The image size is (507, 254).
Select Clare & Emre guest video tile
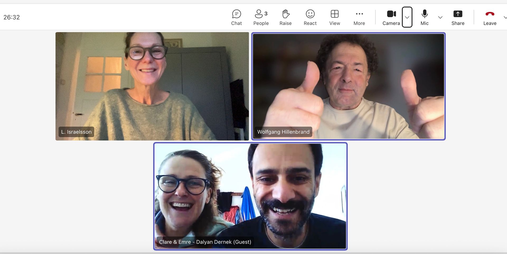[x=250, y=196]
